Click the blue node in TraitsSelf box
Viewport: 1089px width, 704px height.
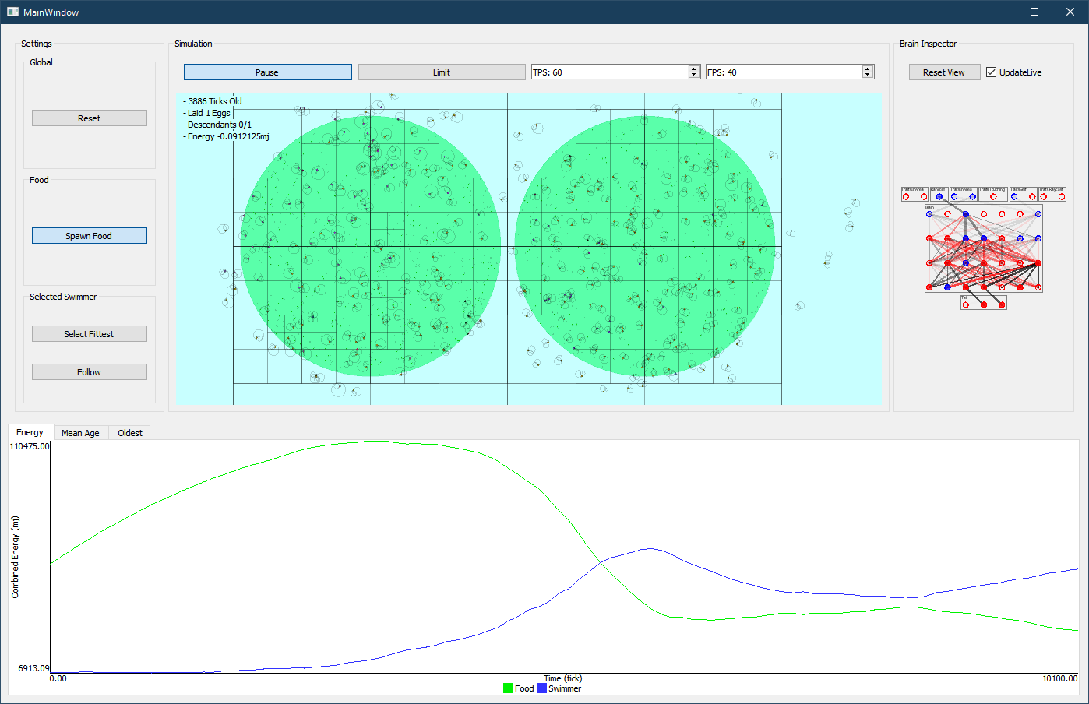pyautogui.click(x=1014, y=196)
